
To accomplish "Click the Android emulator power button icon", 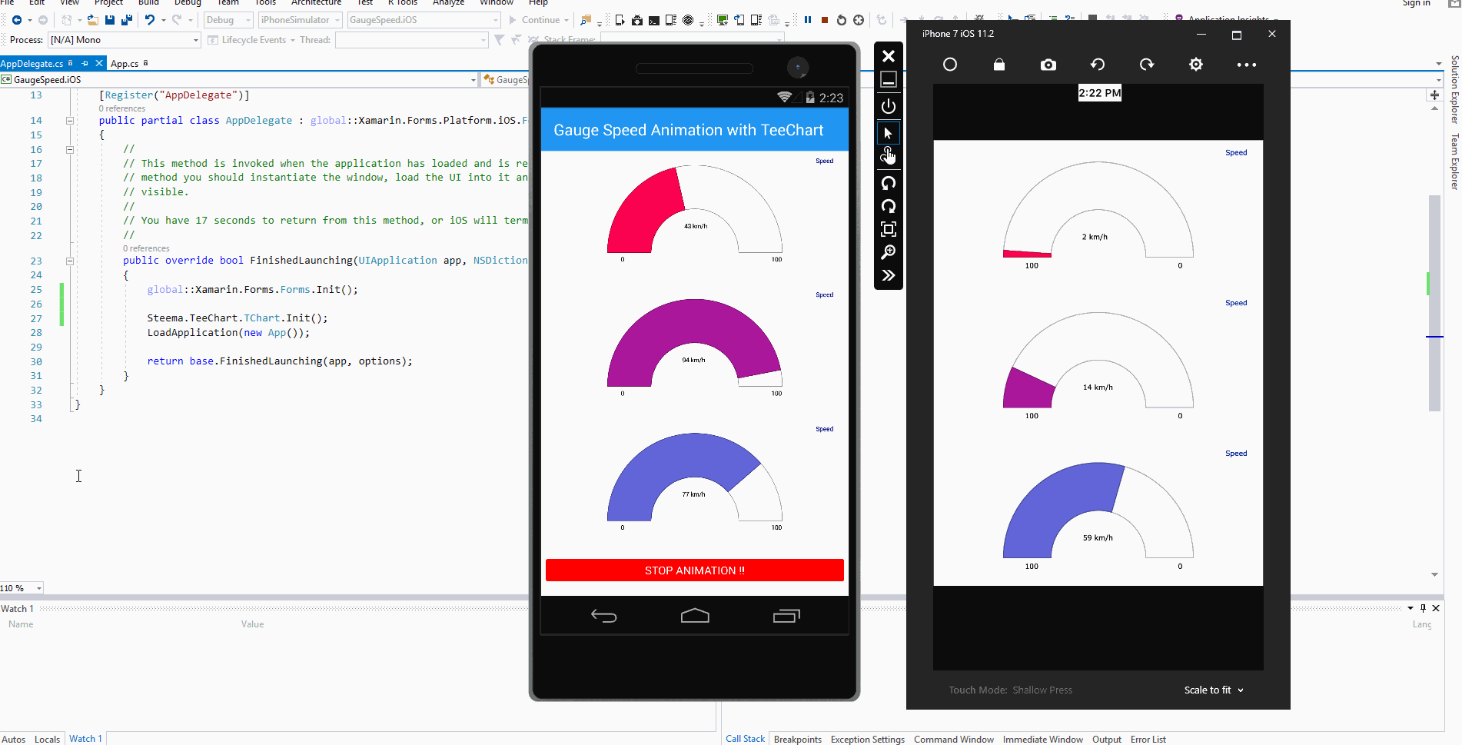I will pos(889,106).
